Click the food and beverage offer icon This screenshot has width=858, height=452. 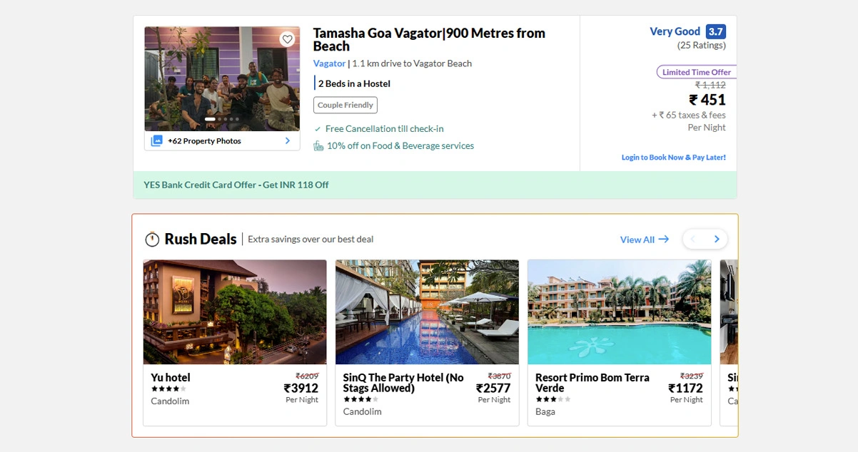(318, 146)
